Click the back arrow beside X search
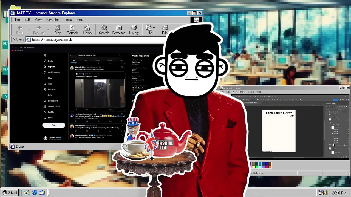The width and height of the screenshot is (351, 197). [x=71, y=55]
